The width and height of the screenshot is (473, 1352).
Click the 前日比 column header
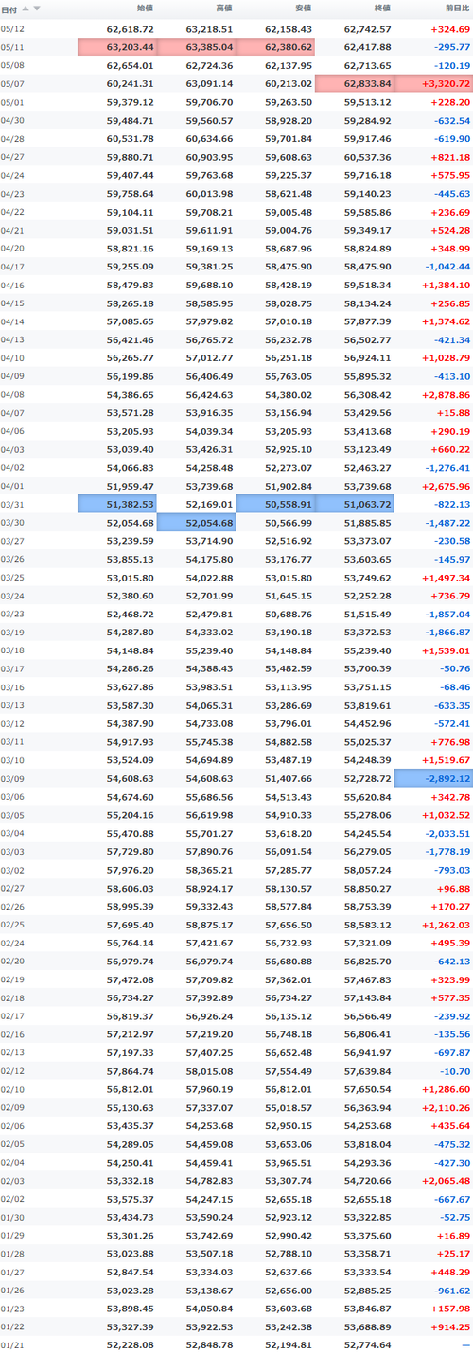(x=456, y=9)
